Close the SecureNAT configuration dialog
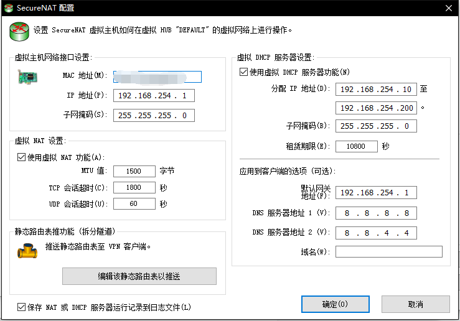This screenshot has width=460, height=321. 449,8
